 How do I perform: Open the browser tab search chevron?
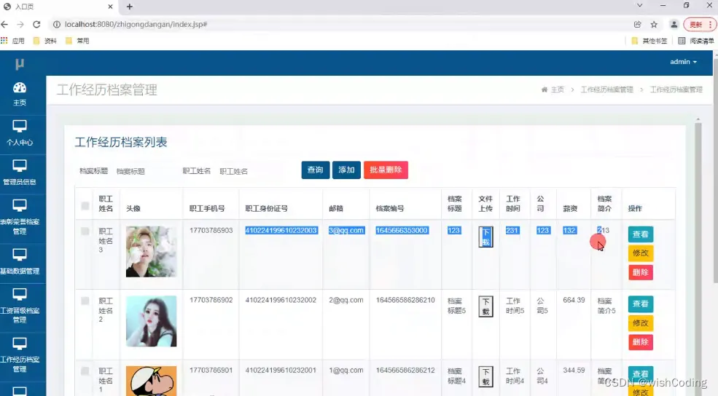click(x=640, y=6)
